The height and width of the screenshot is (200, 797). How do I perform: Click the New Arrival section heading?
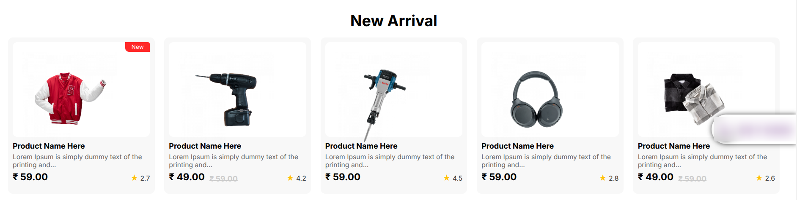coord(394,21)
